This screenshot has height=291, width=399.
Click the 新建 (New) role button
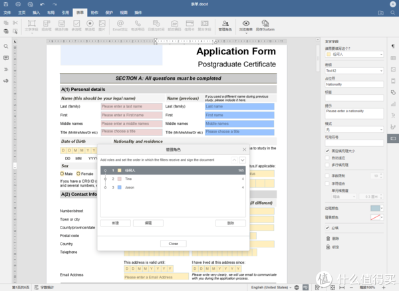coord(116,223)
